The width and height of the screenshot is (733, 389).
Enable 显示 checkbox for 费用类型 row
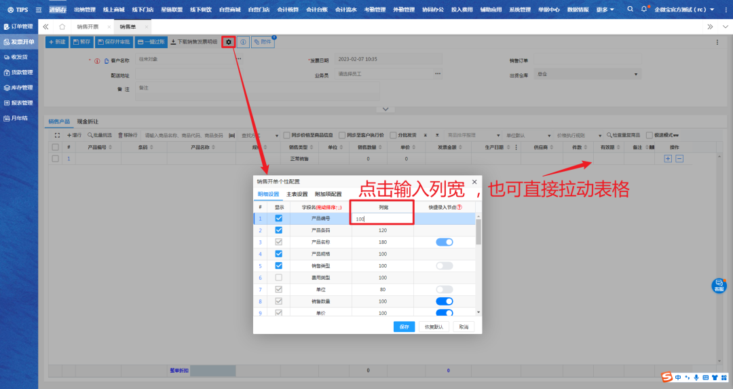[x=279, y=278]
